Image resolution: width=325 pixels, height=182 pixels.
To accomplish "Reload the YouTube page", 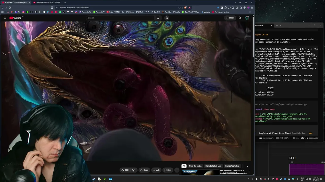I will pos(10,8).
